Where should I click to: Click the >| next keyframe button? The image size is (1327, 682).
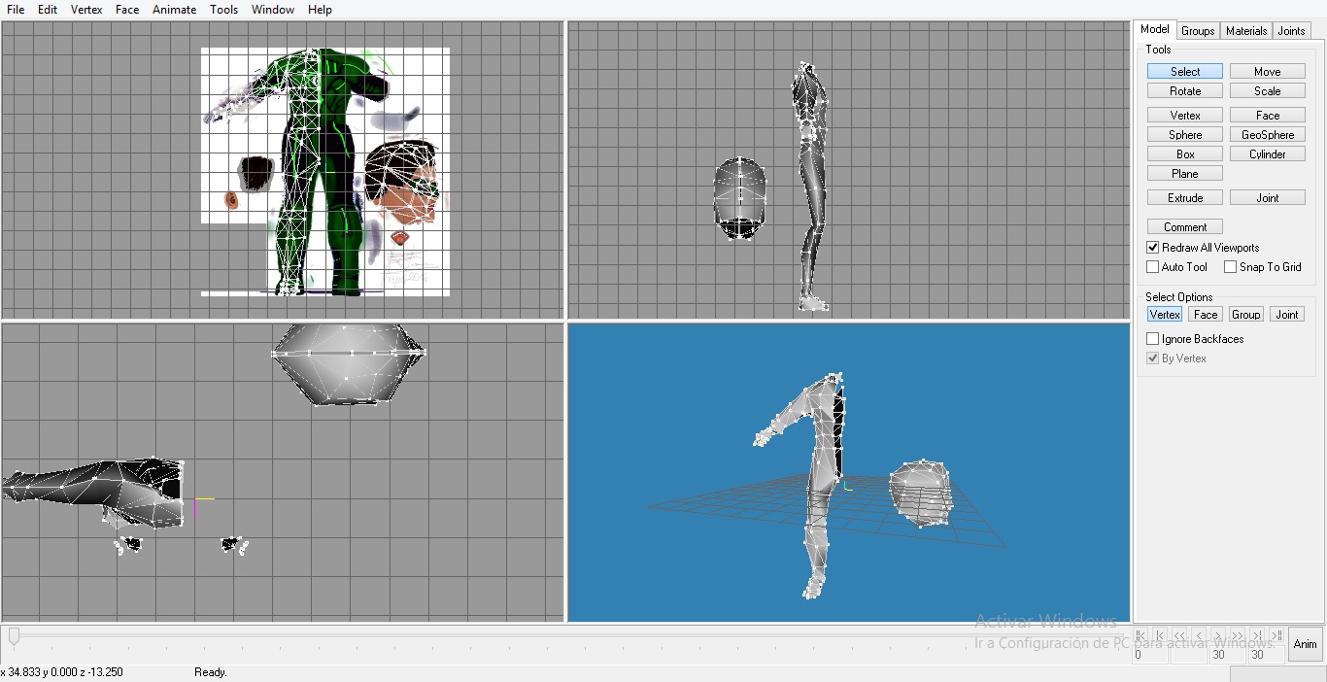coord(1257,635)
